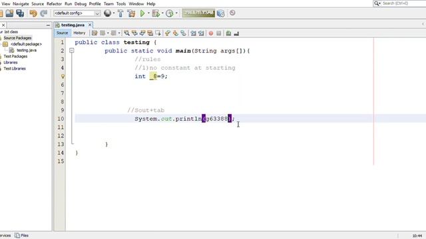This screenshot has height=239, width=426.
Task: Click the Find Selection magnifier icon
Action: coord(126,33)
